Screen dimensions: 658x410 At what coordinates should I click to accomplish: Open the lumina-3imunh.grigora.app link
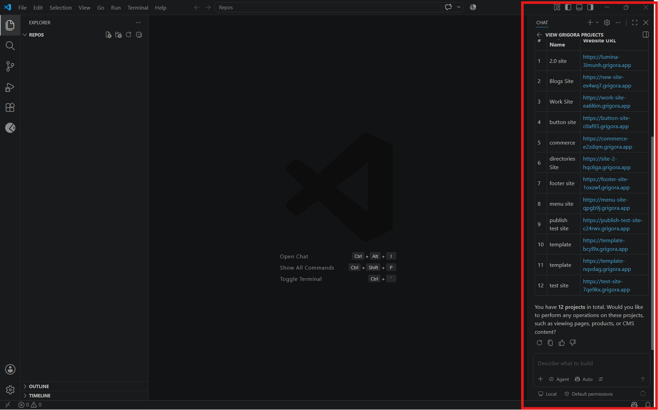pos(607,61)
